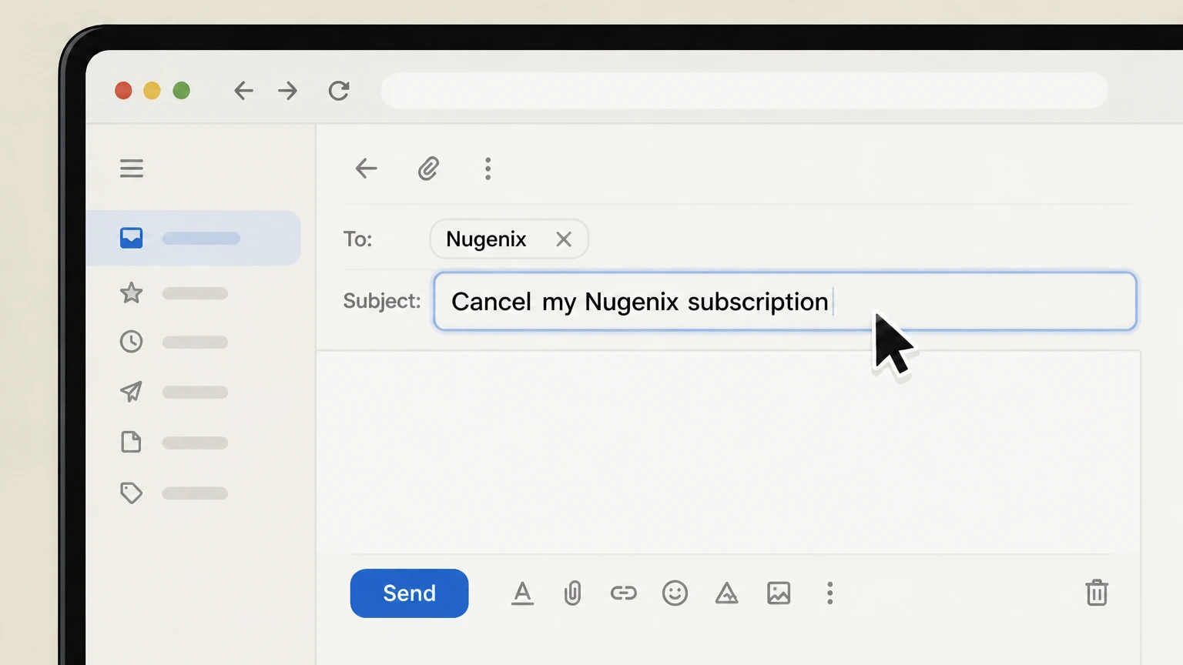Click the red close window button
Image resolution: width=1183 pixels, height=665 pixels.
(123, 91)
